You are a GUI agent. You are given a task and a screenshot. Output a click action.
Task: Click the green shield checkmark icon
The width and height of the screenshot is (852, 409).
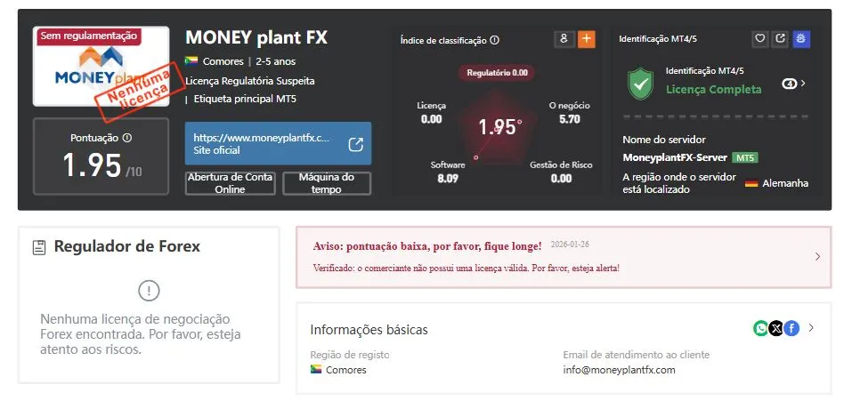point(641,84)
